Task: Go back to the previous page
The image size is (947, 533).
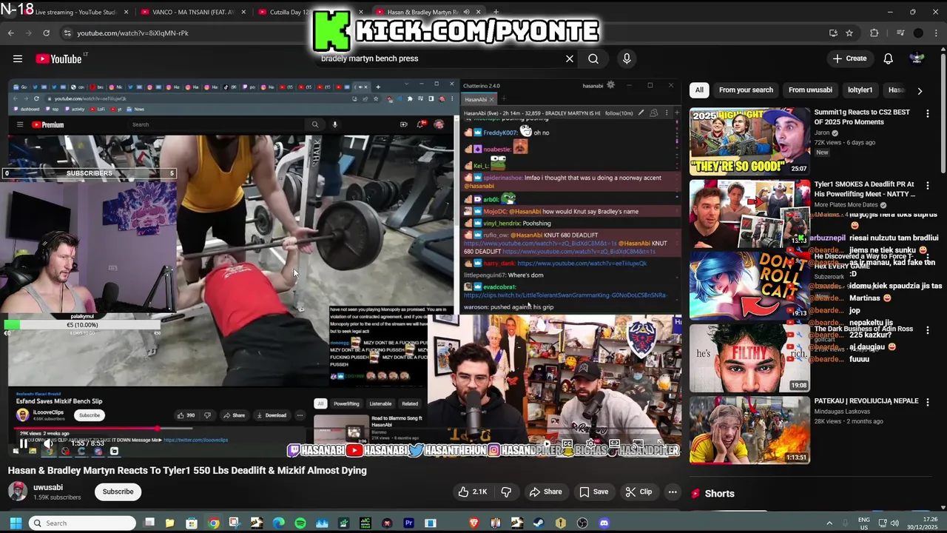Action: coord(10,33)
